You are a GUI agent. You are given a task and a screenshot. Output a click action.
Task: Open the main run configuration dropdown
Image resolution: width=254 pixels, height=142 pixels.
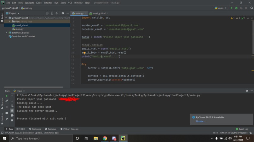pos(221,8)
